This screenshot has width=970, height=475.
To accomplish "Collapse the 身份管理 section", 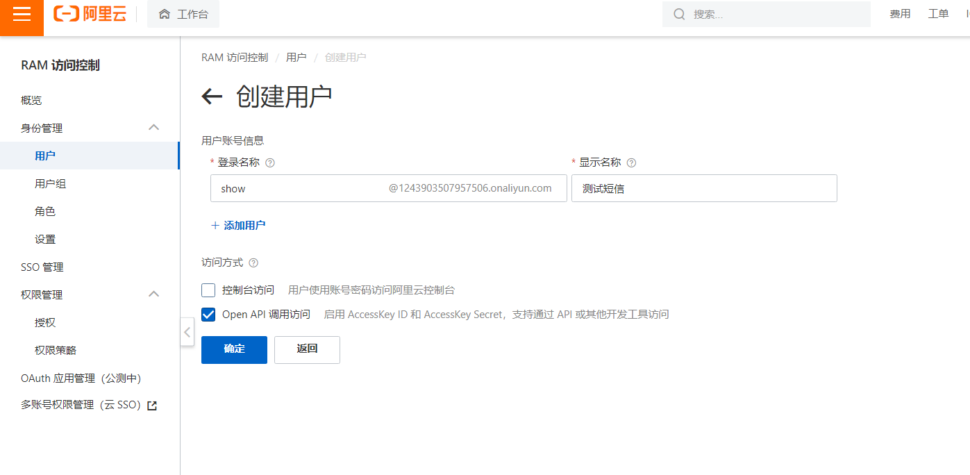I will pyautogui.click(x=153, y=127).
